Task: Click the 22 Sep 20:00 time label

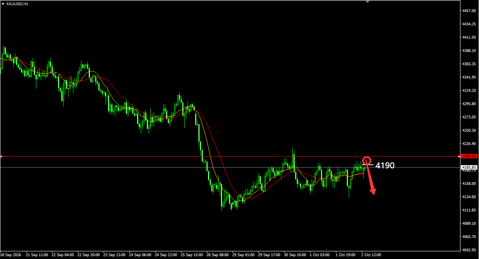Action: [89, 255]
